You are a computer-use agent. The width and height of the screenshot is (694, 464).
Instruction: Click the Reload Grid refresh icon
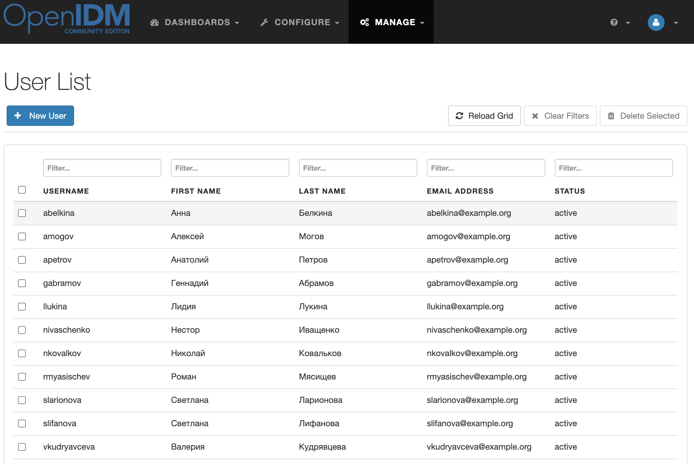459,116
